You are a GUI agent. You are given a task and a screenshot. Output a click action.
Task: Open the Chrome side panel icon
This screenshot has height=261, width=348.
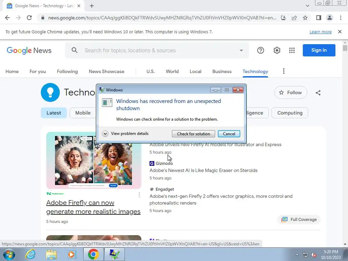[319, 18]
